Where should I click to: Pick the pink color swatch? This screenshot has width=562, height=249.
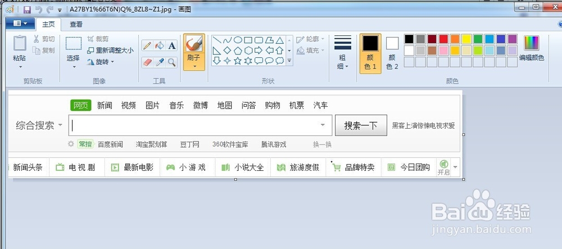pyautogui.click(x=443, y=51)
